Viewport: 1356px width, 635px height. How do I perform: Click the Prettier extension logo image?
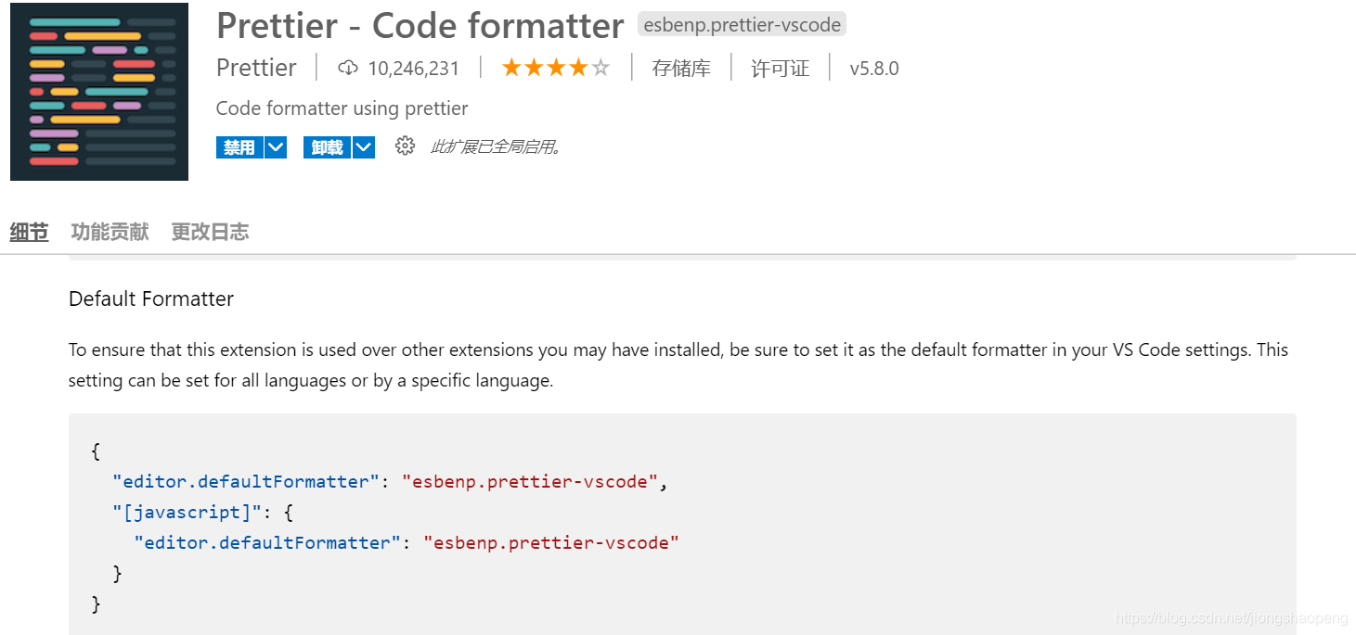coord(99,91)
